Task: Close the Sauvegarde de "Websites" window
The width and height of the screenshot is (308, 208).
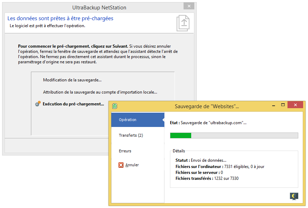Action: click(295, 105)
